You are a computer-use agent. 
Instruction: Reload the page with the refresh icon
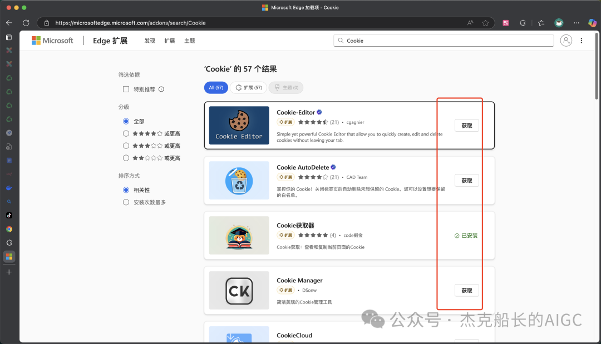26,23
